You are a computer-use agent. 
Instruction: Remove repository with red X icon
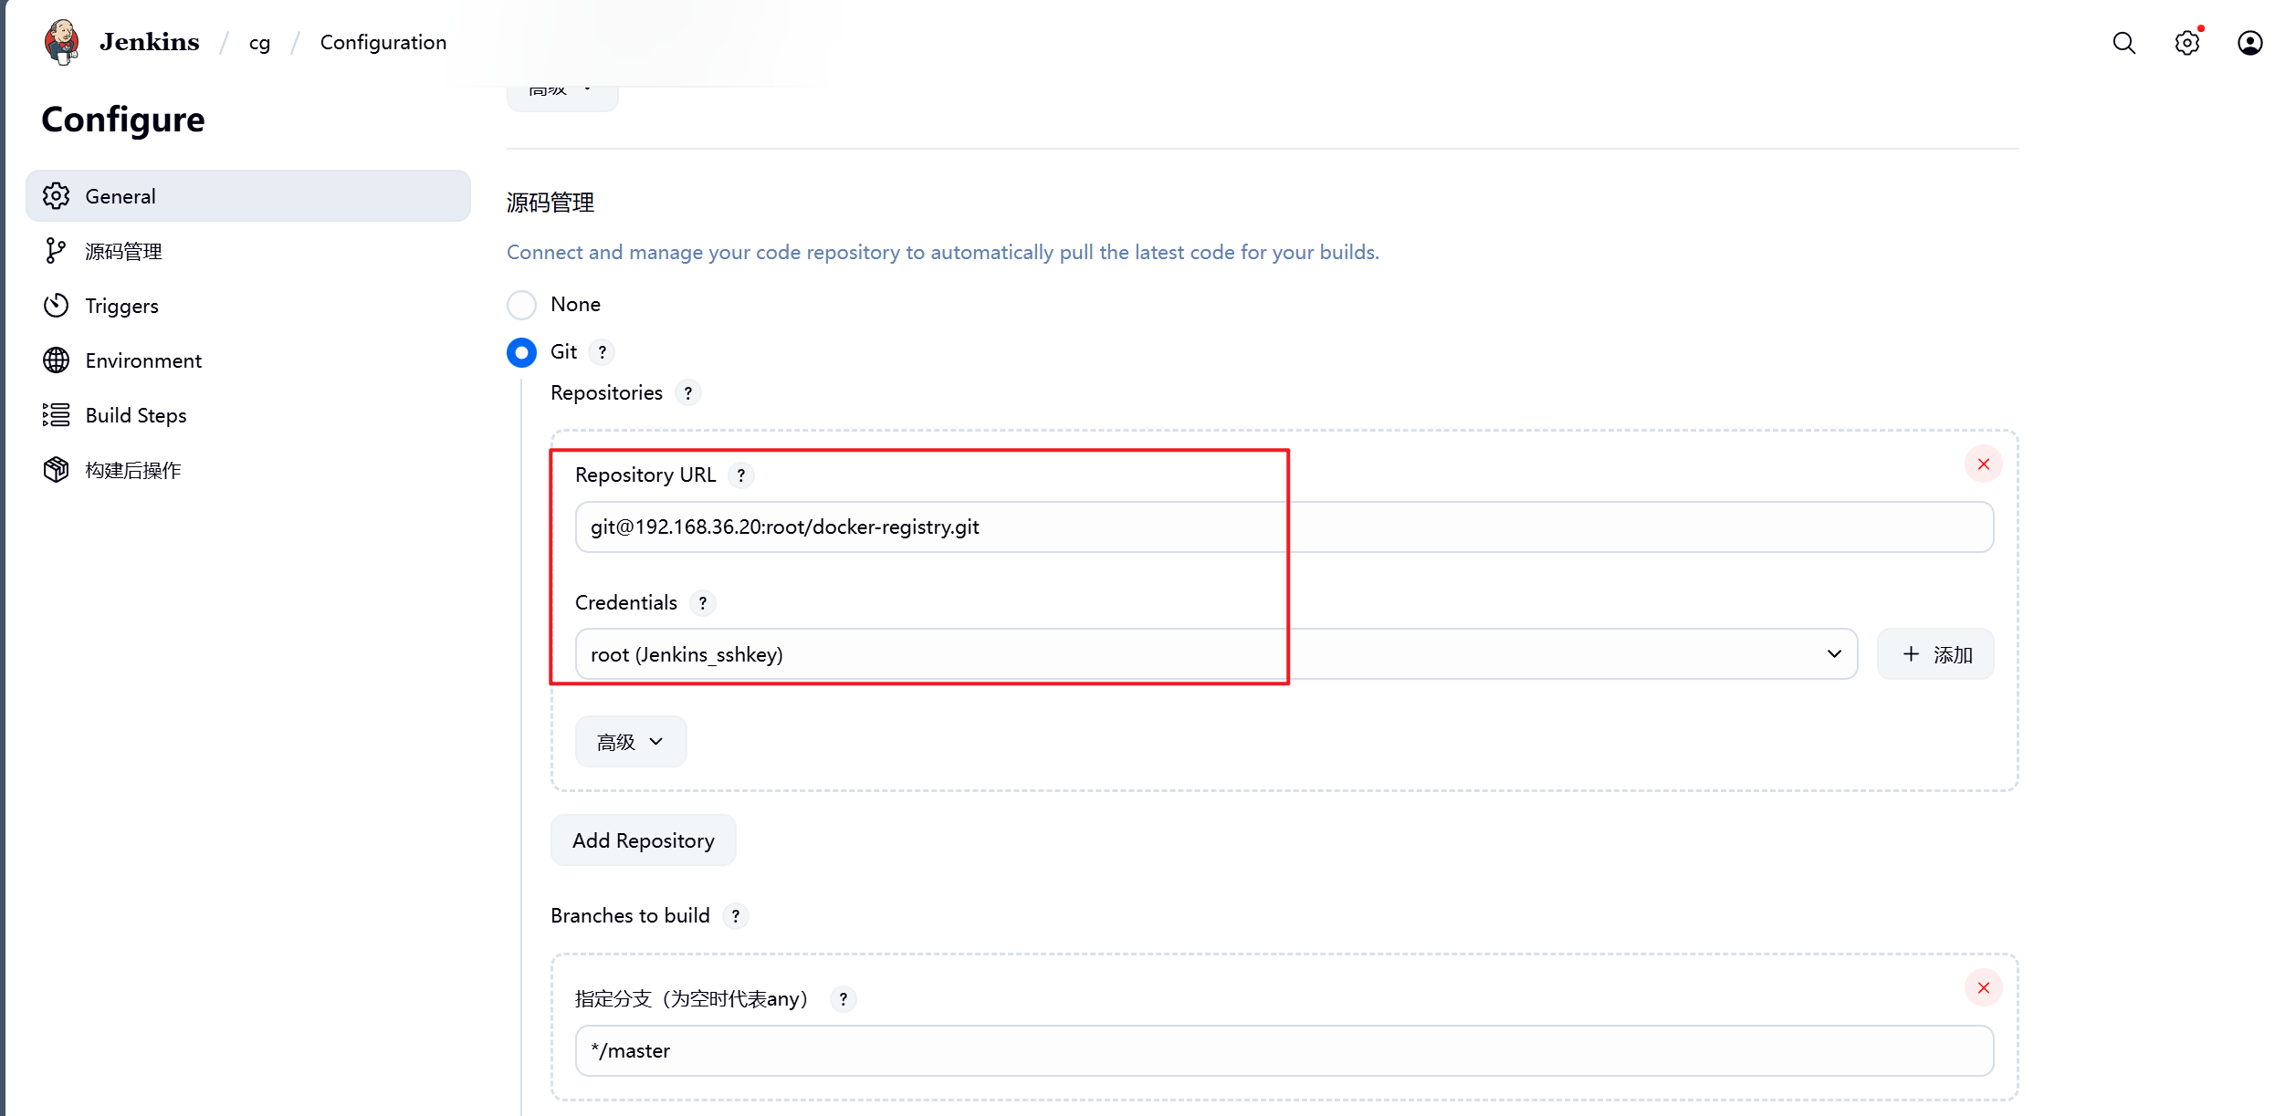[x=1983, y=464]
